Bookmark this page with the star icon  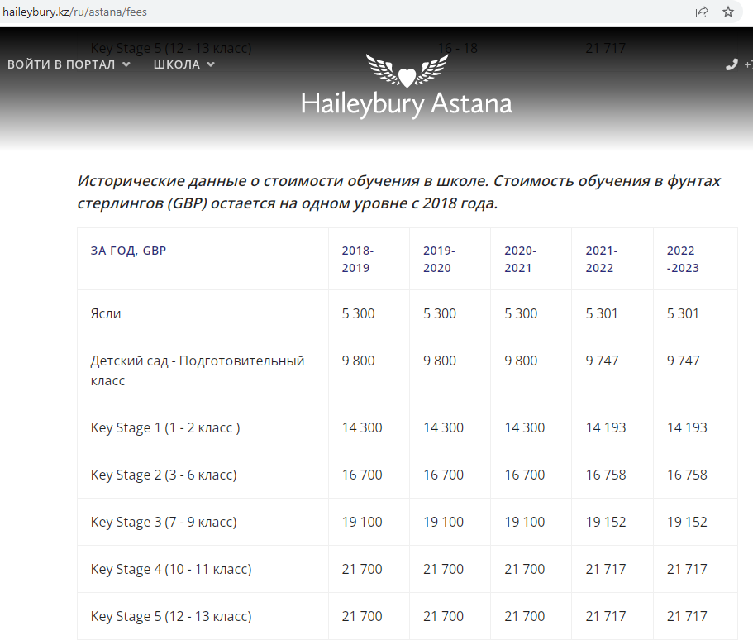coord(728,12)
